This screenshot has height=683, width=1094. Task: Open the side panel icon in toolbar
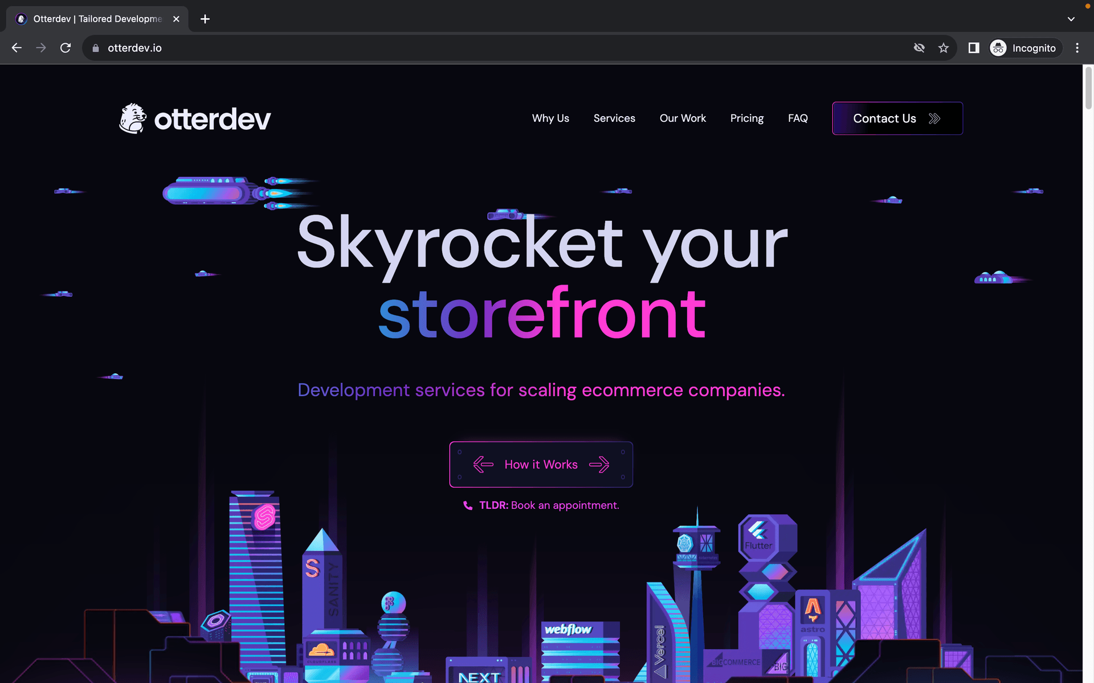[974, 48]
